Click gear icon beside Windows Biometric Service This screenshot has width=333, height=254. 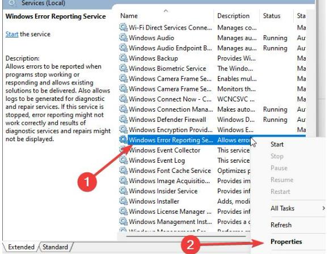[123, 68]
